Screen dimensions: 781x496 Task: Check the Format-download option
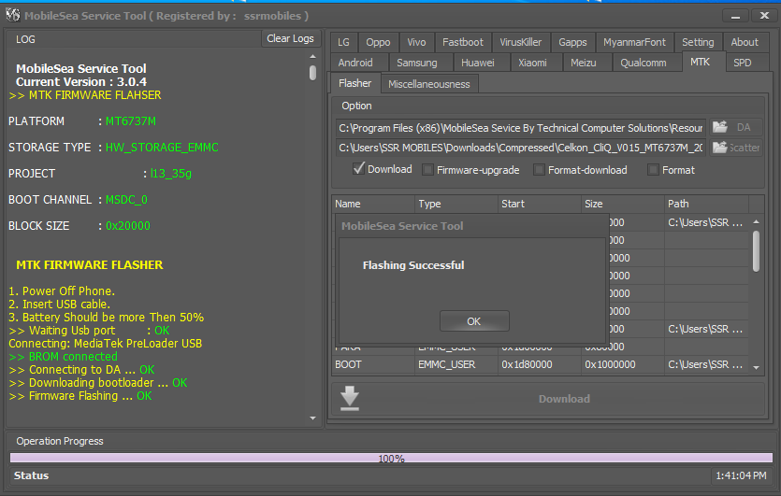(539, 170)
